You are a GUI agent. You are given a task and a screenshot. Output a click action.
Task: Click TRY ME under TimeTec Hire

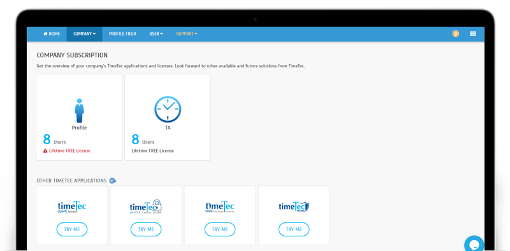(x=220, y=229)
